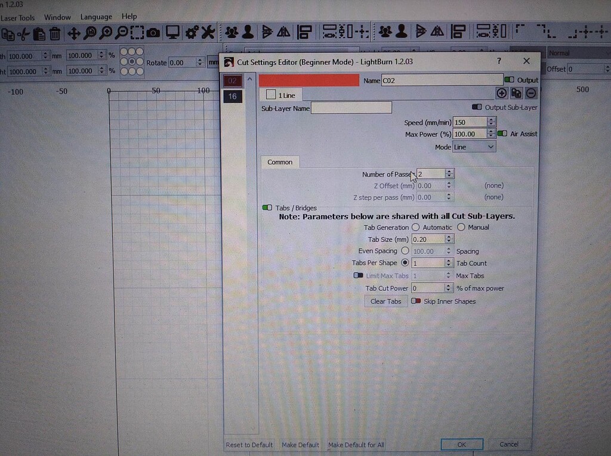Open the Mode dropdown set to Line
Image resolution: width=611 pixels, height=456 pixels.
pos(473,147)
